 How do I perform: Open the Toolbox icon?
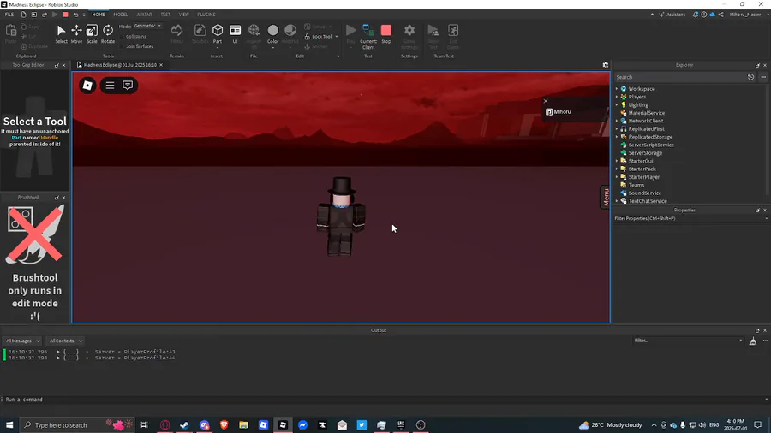200,33
